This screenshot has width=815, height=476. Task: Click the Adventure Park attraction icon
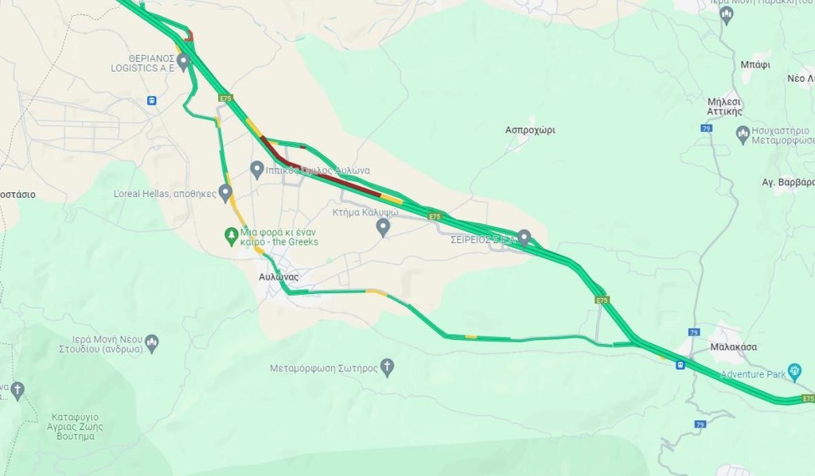click(795, 372)
